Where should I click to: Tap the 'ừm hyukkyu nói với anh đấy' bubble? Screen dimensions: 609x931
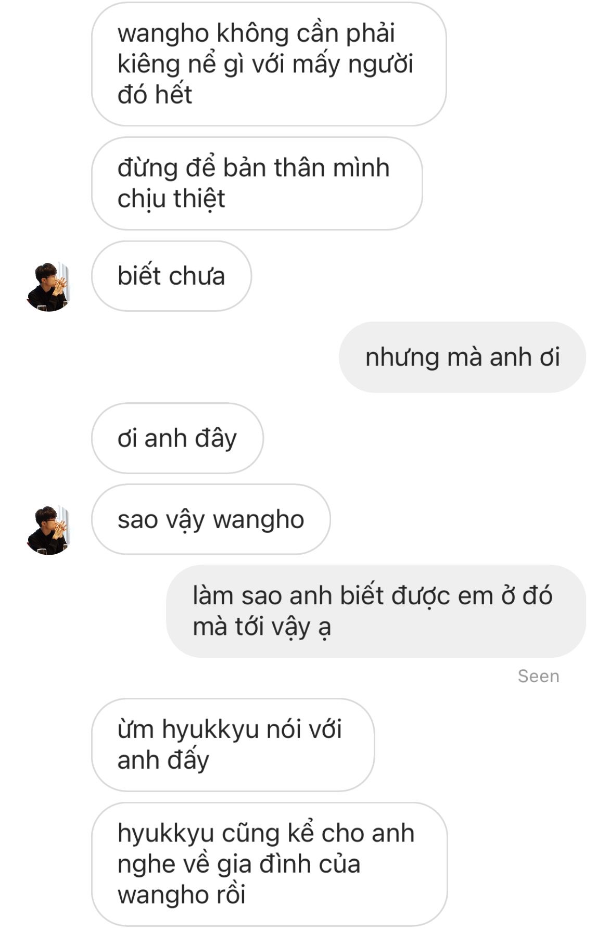(x=233, y=745)
